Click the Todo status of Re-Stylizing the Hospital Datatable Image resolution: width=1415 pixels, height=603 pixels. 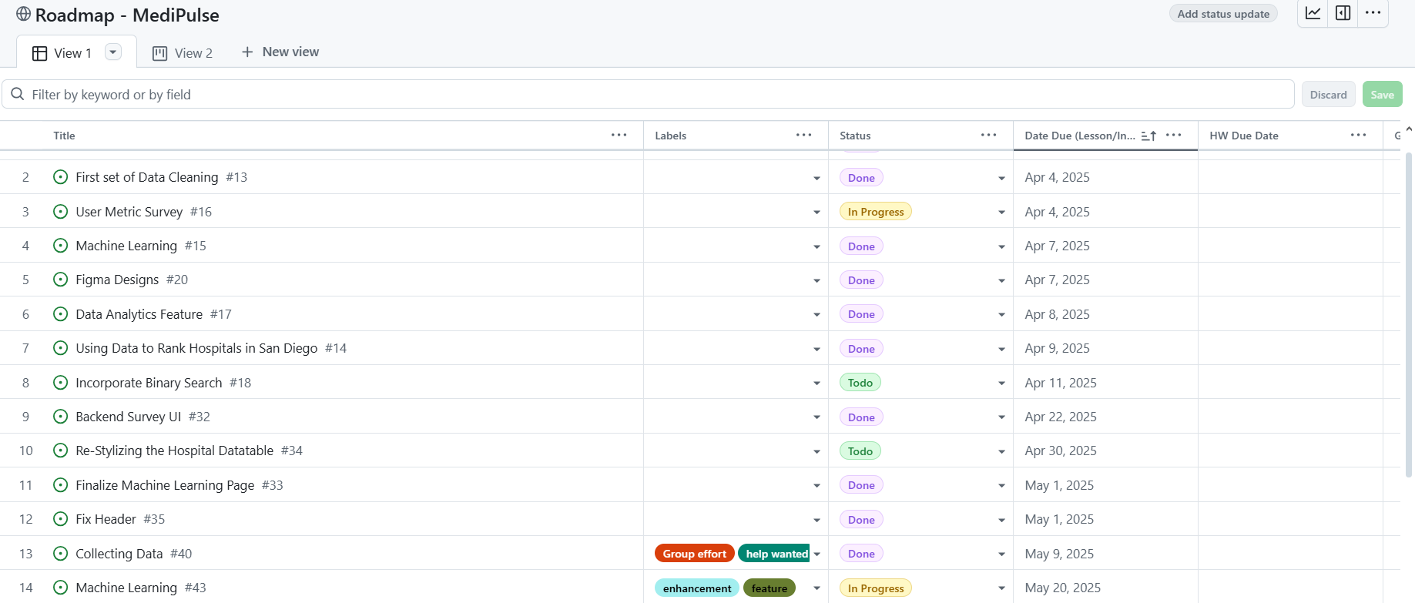(860, 451)
